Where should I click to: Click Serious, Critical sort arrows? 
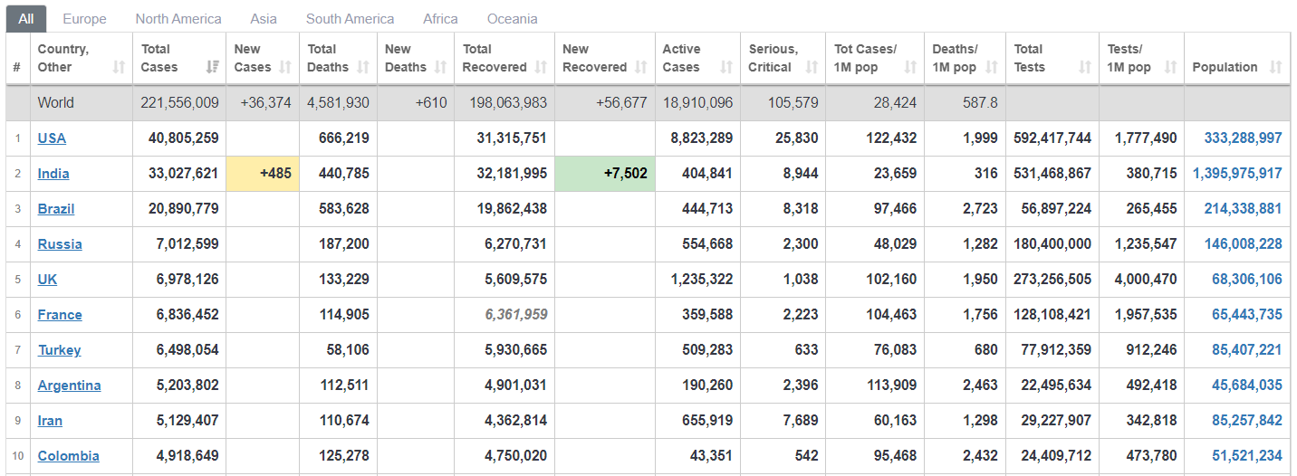pos(812,67)
